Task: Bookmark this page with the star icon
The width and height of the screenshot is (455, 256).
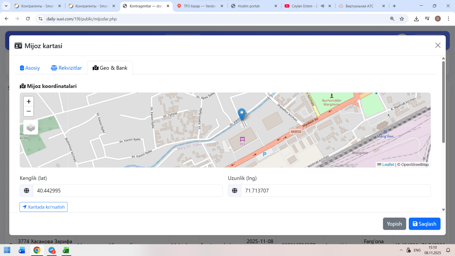Action: (402, 19)
